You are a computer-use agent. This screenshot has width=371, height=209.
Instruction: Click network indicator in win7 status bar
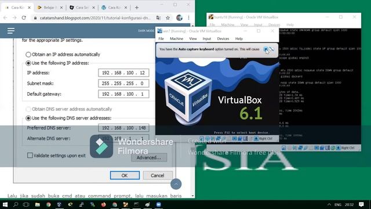[x=218, y=138]
